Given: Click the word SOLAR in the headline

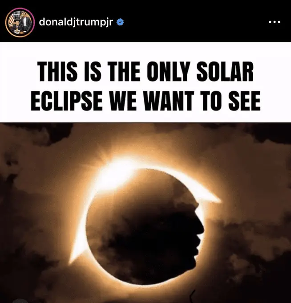Looking at the screenshot, I should (225, 71).
